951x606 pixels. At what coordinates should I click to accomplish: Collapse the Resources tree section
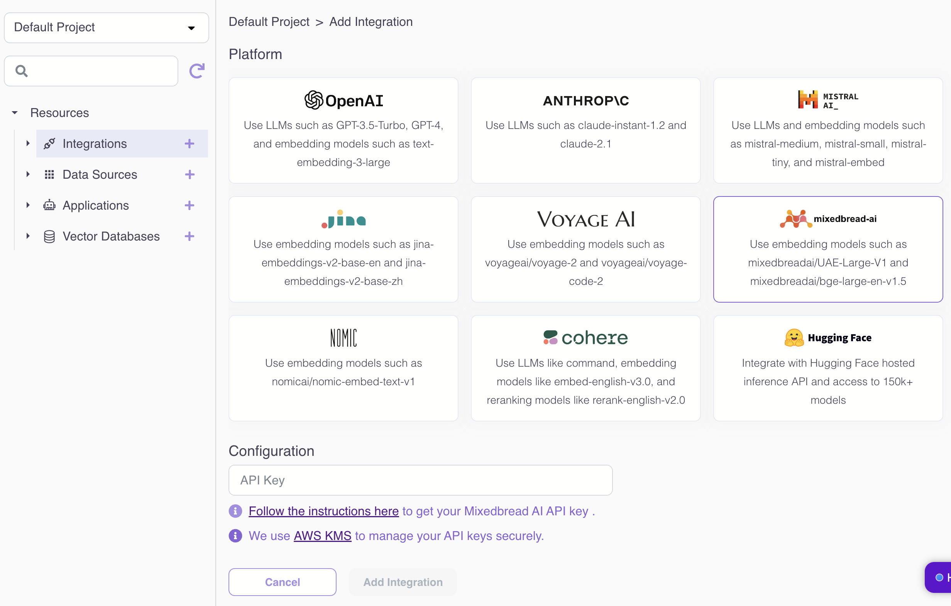point(15,113)
